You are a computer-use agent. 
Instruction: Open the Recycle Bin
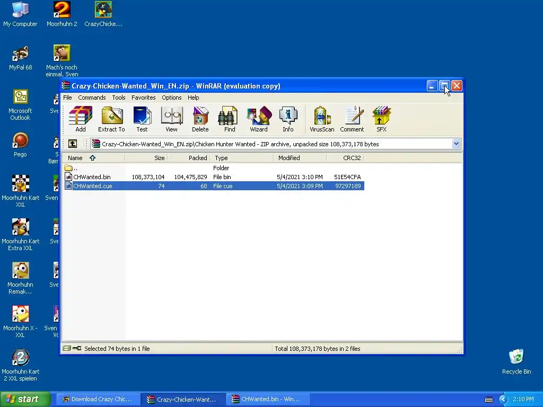516,361
